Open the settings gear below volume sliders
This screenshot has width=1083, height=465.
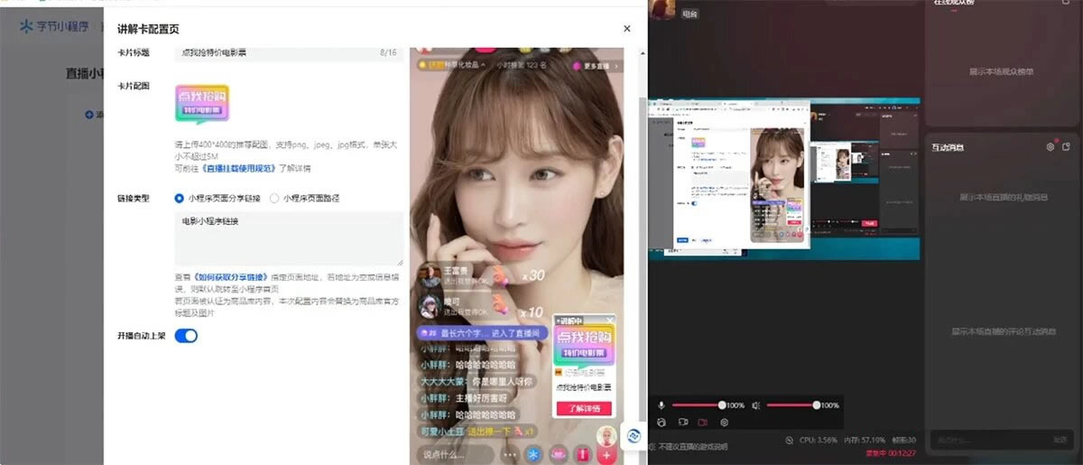[724, 422]
